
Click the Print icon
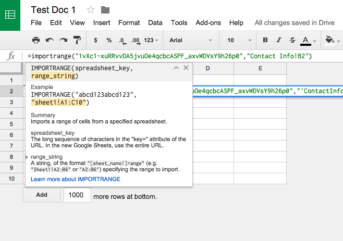[x=36, y=40]
